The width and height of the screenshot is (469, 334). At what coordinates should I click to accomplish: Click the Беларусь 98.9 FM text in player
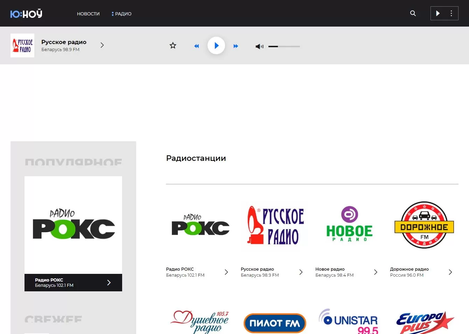coord(60,50)
